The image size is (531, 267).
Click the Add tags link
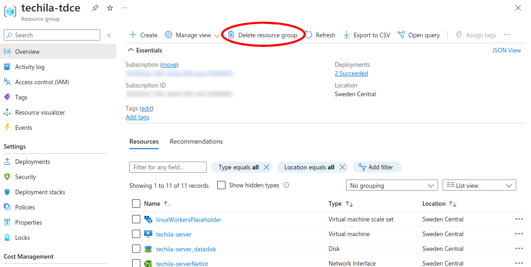pyautogui.click(x=137, y=117)
